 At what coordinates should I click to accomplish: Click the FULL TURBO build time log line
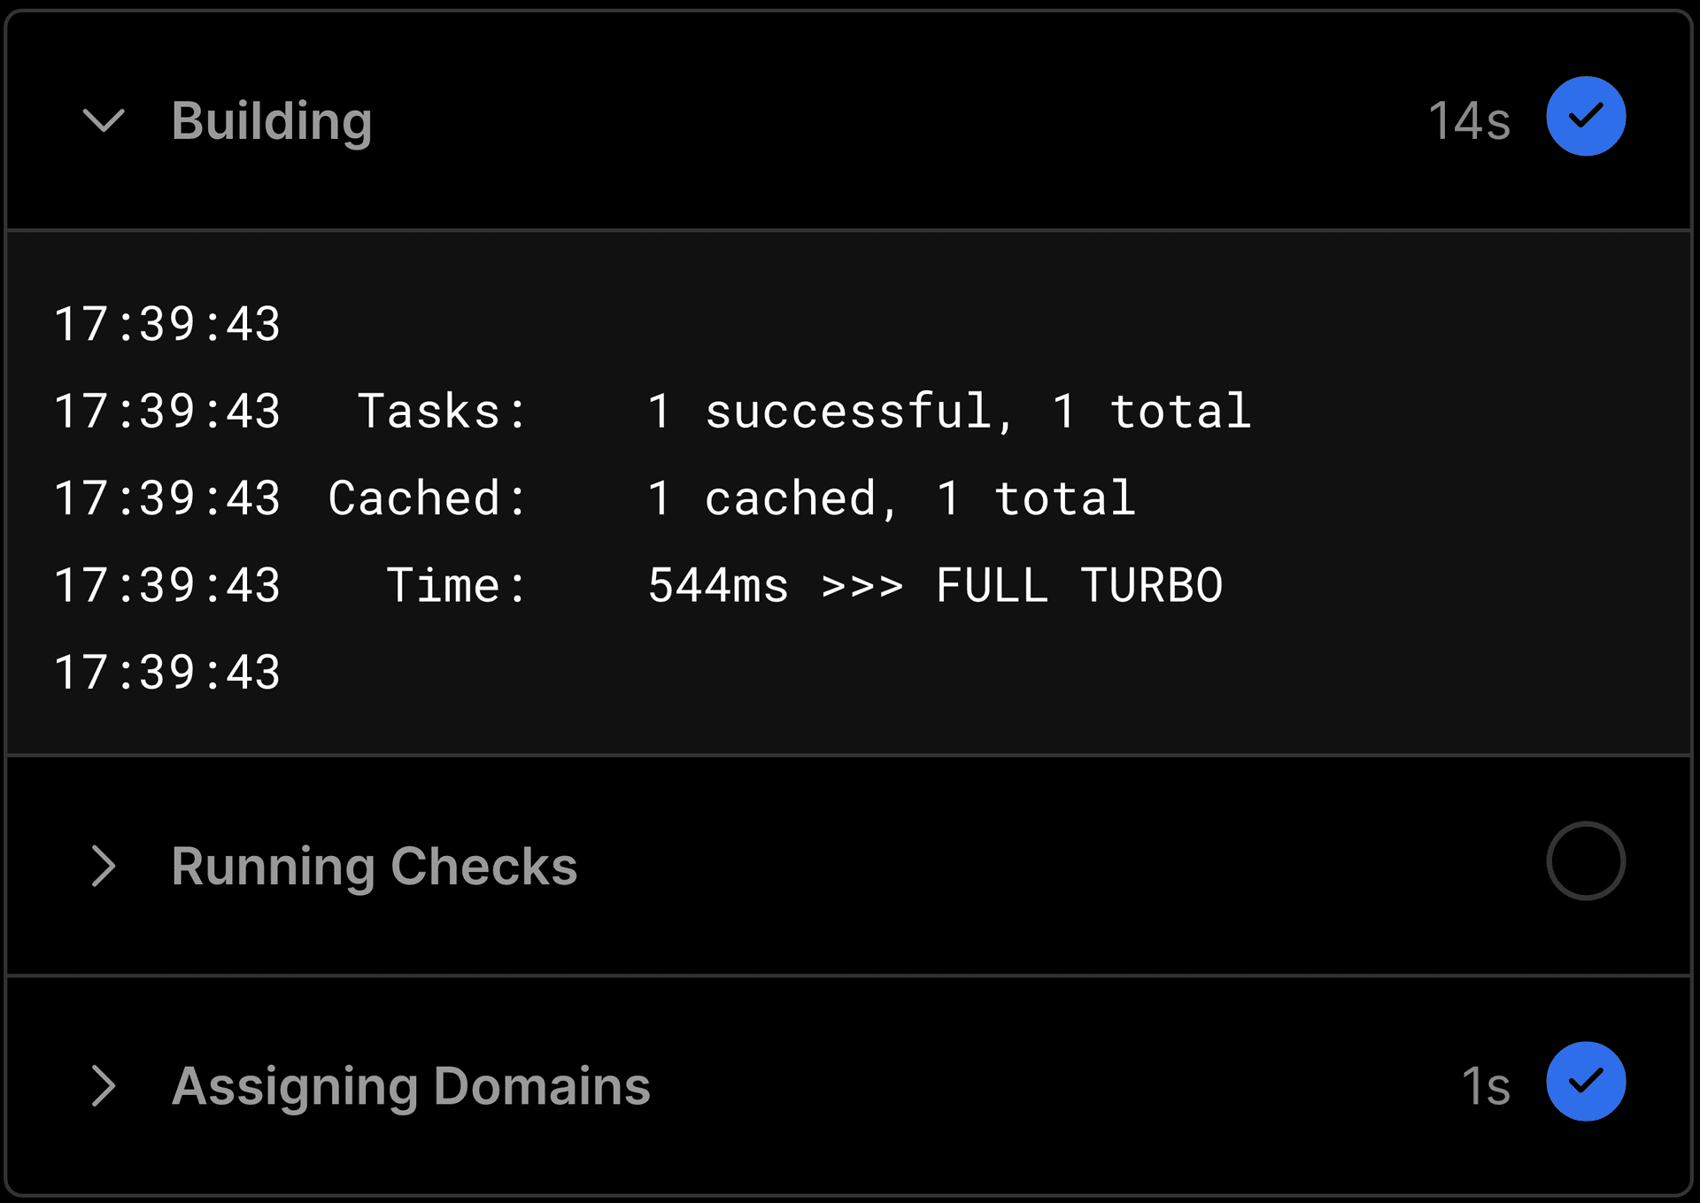pyautogui.click(x=637, y=584)
